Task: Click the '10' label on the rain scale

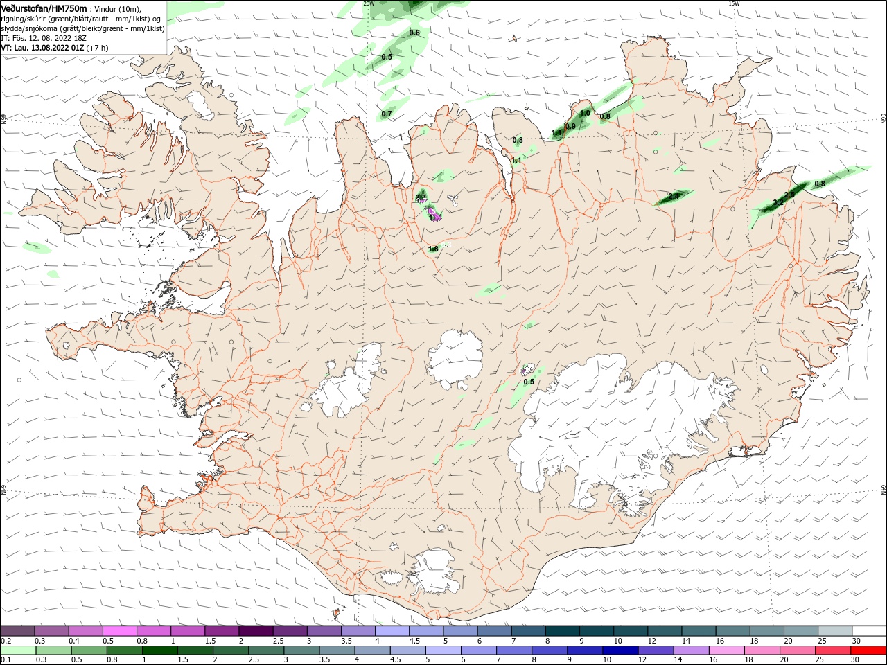Action: (607, 660)
